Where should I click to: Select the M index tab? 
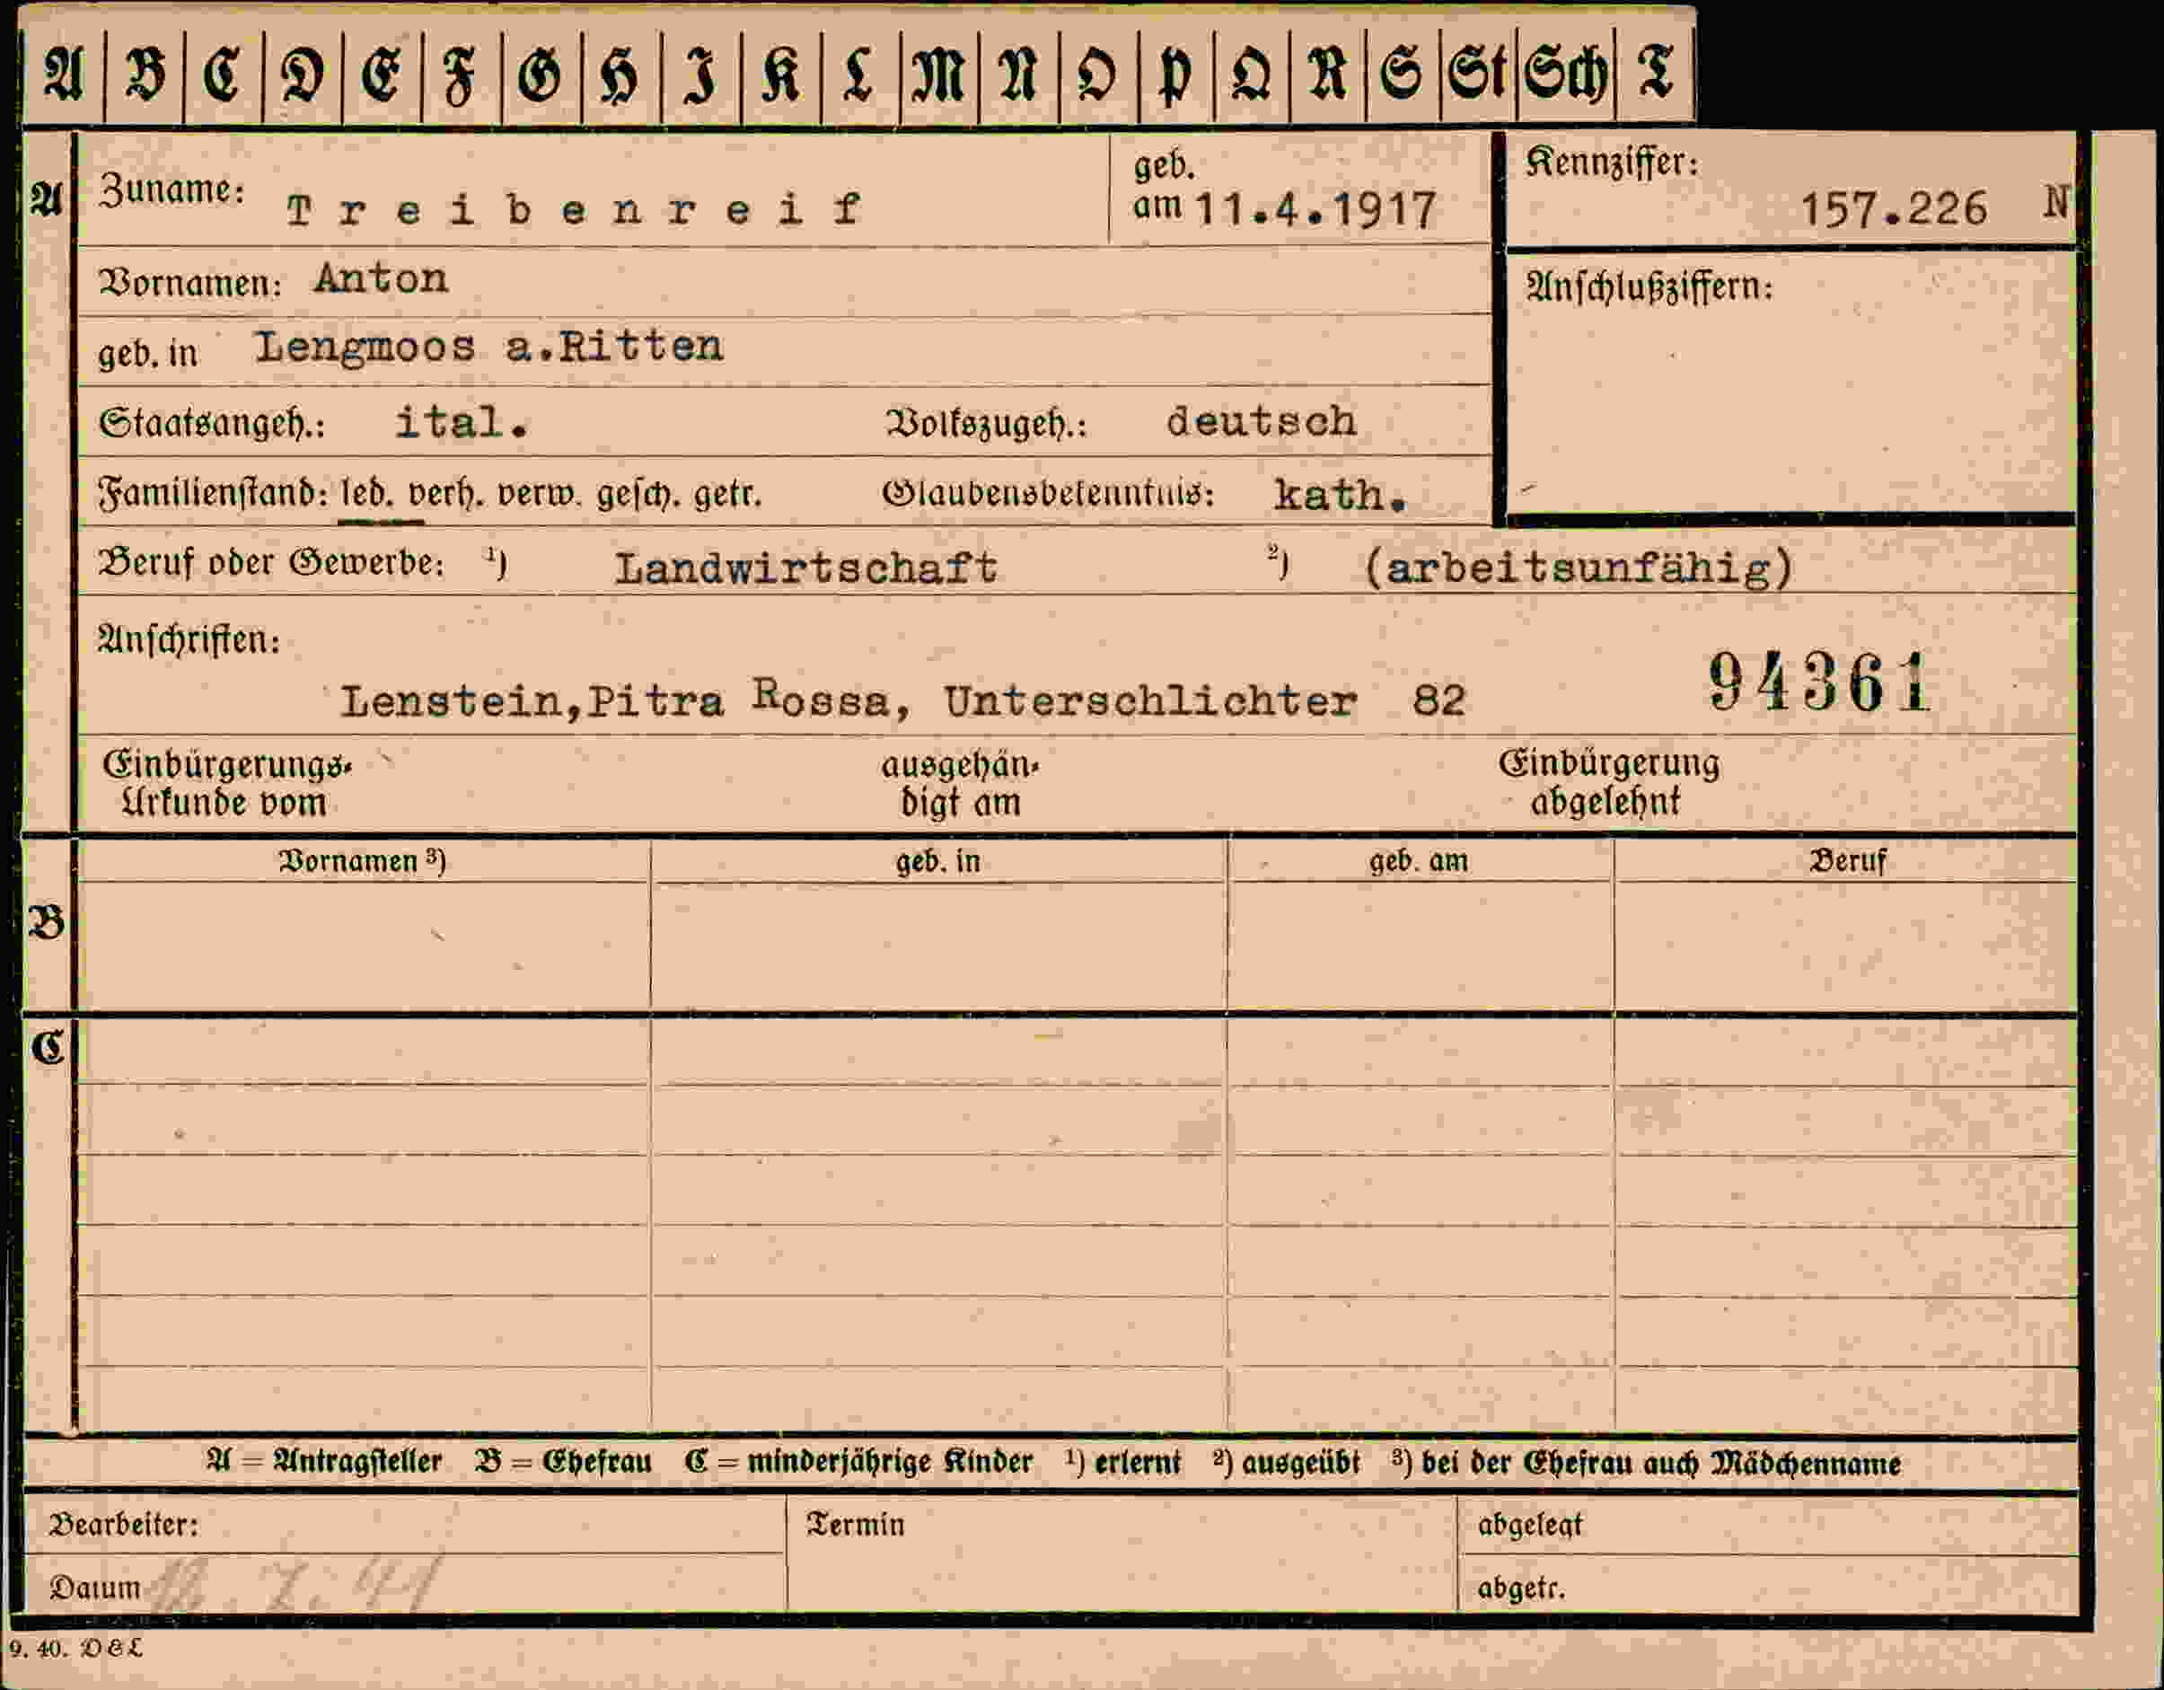[x=939, y=75]
